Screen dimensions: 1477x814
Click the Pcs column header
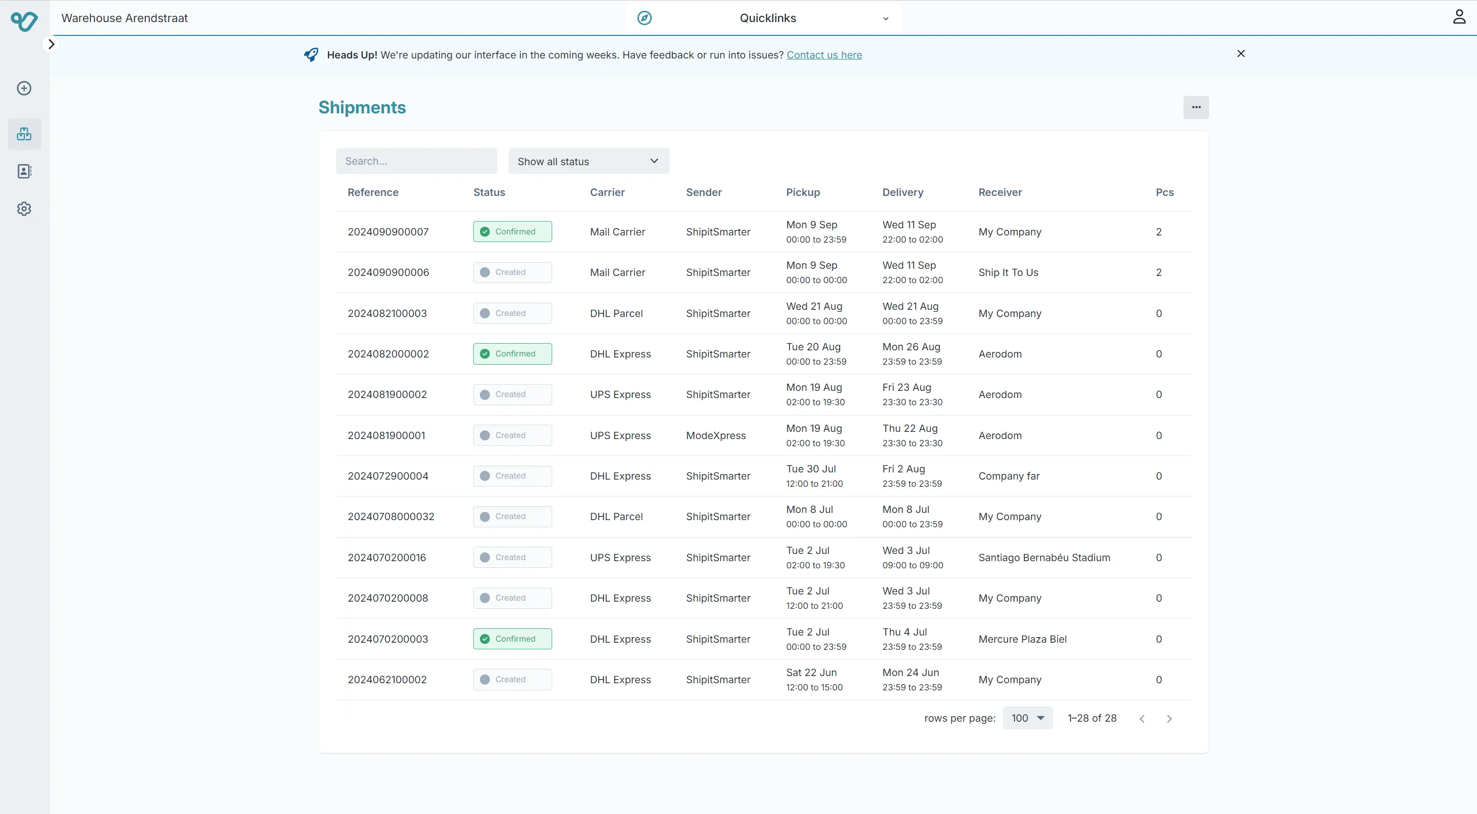click(x=1164, y=193)
